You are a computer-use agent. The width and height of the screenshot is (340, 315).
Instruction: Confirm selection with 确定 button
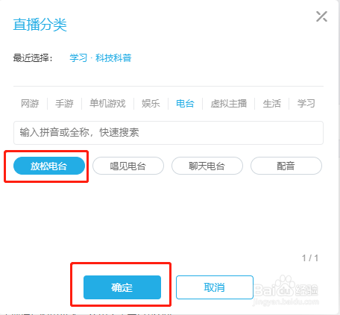[122, 287]
